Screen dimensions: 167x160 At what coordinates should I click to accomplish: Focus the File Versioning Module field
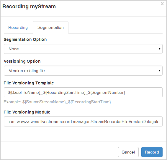pyautogui.click(x=83, y=121)
